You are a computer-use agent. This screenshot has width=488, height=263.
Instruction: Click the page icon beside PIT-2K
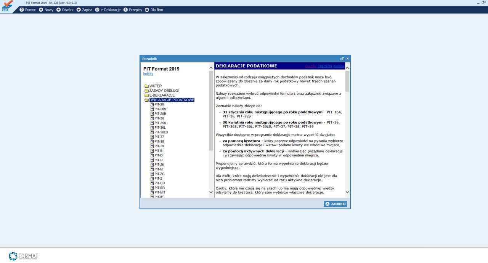point(152,165)
